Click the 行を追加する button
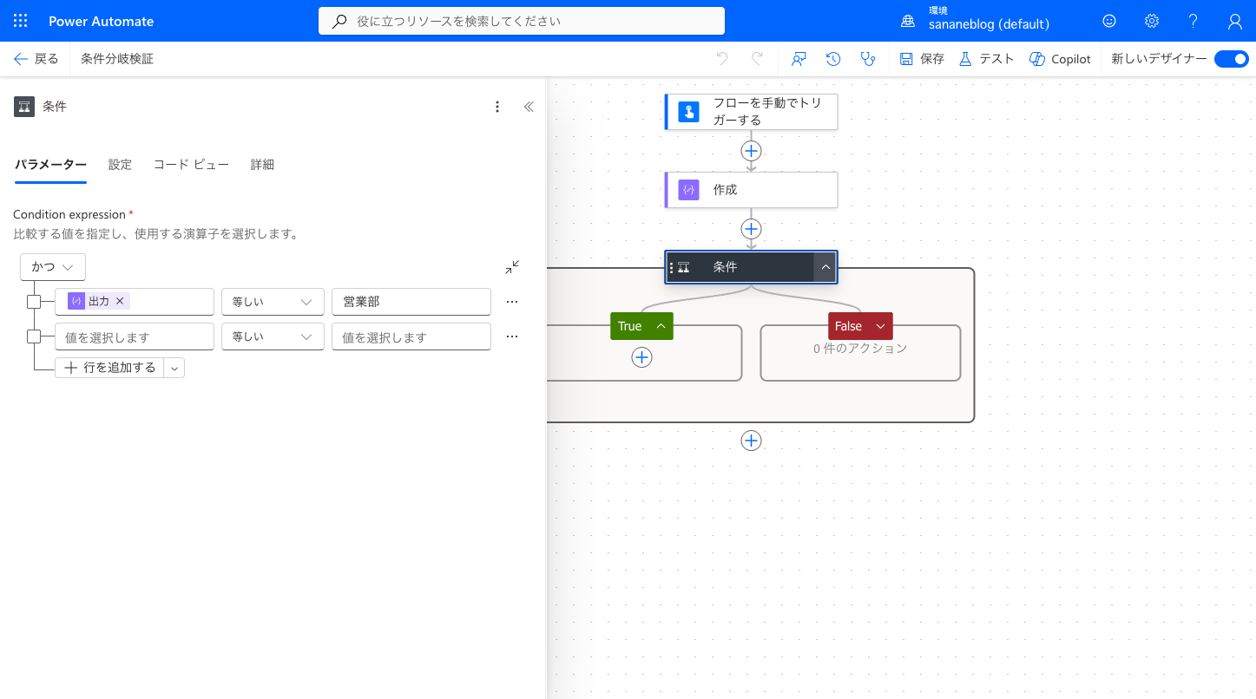1256x699 pixels. [x=109, y=368]
